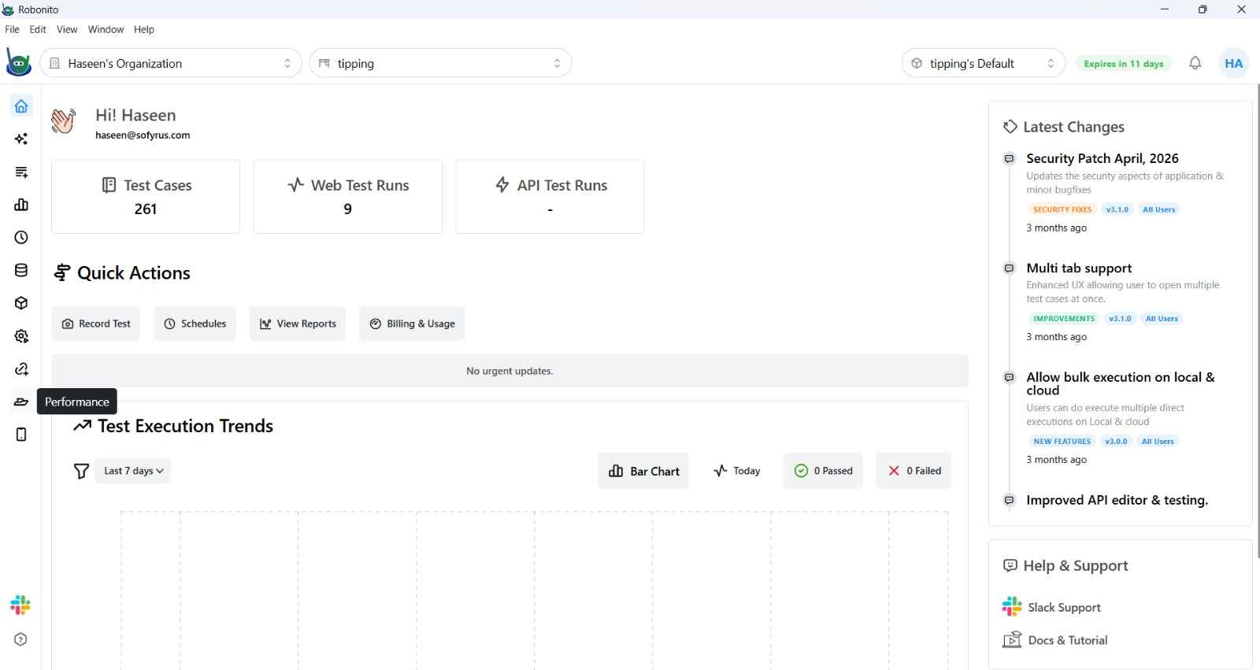Click the View Reports button

click(298, 324)
